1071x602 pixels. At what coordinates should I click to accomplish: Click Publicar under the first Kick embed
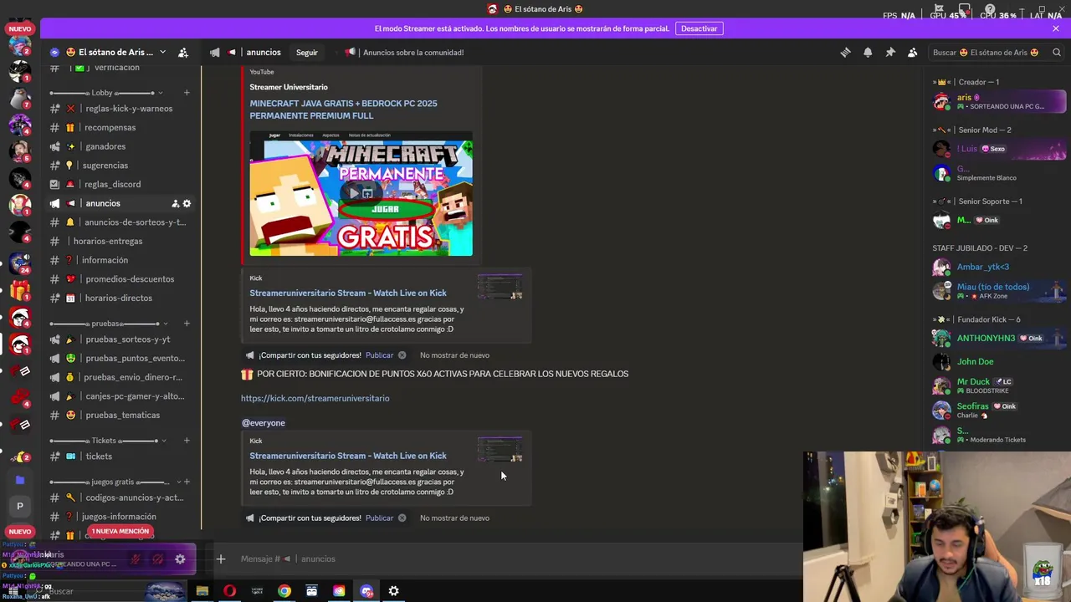[379, 355]
